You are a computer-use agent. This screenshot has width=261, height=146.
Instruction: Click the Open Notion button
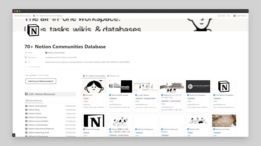point(240,16)
